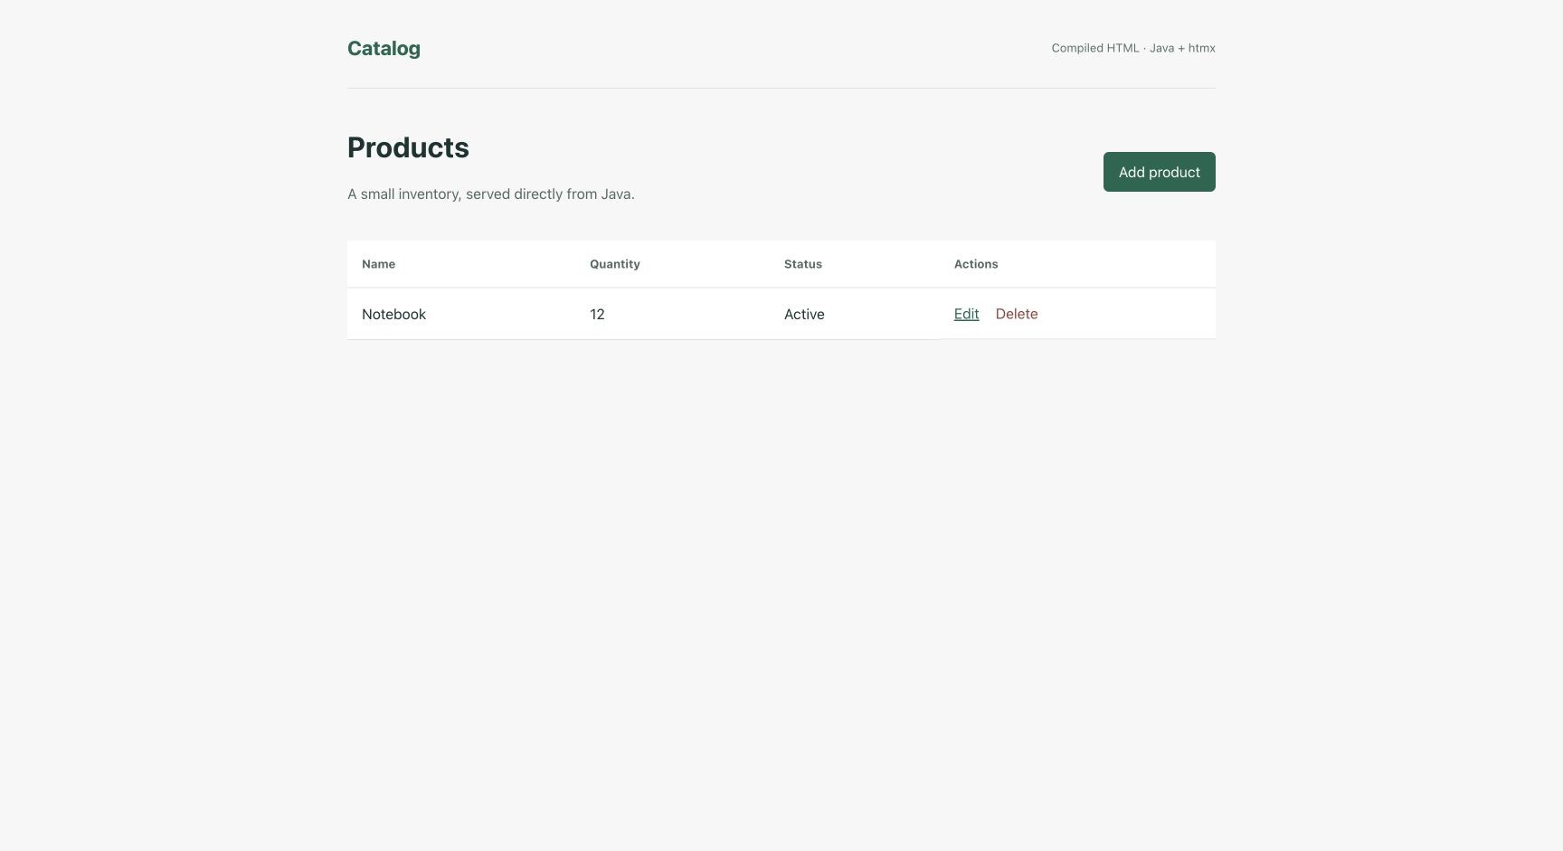
Task: Click the Notebook name cell
Action: click(x=461, y=314)
